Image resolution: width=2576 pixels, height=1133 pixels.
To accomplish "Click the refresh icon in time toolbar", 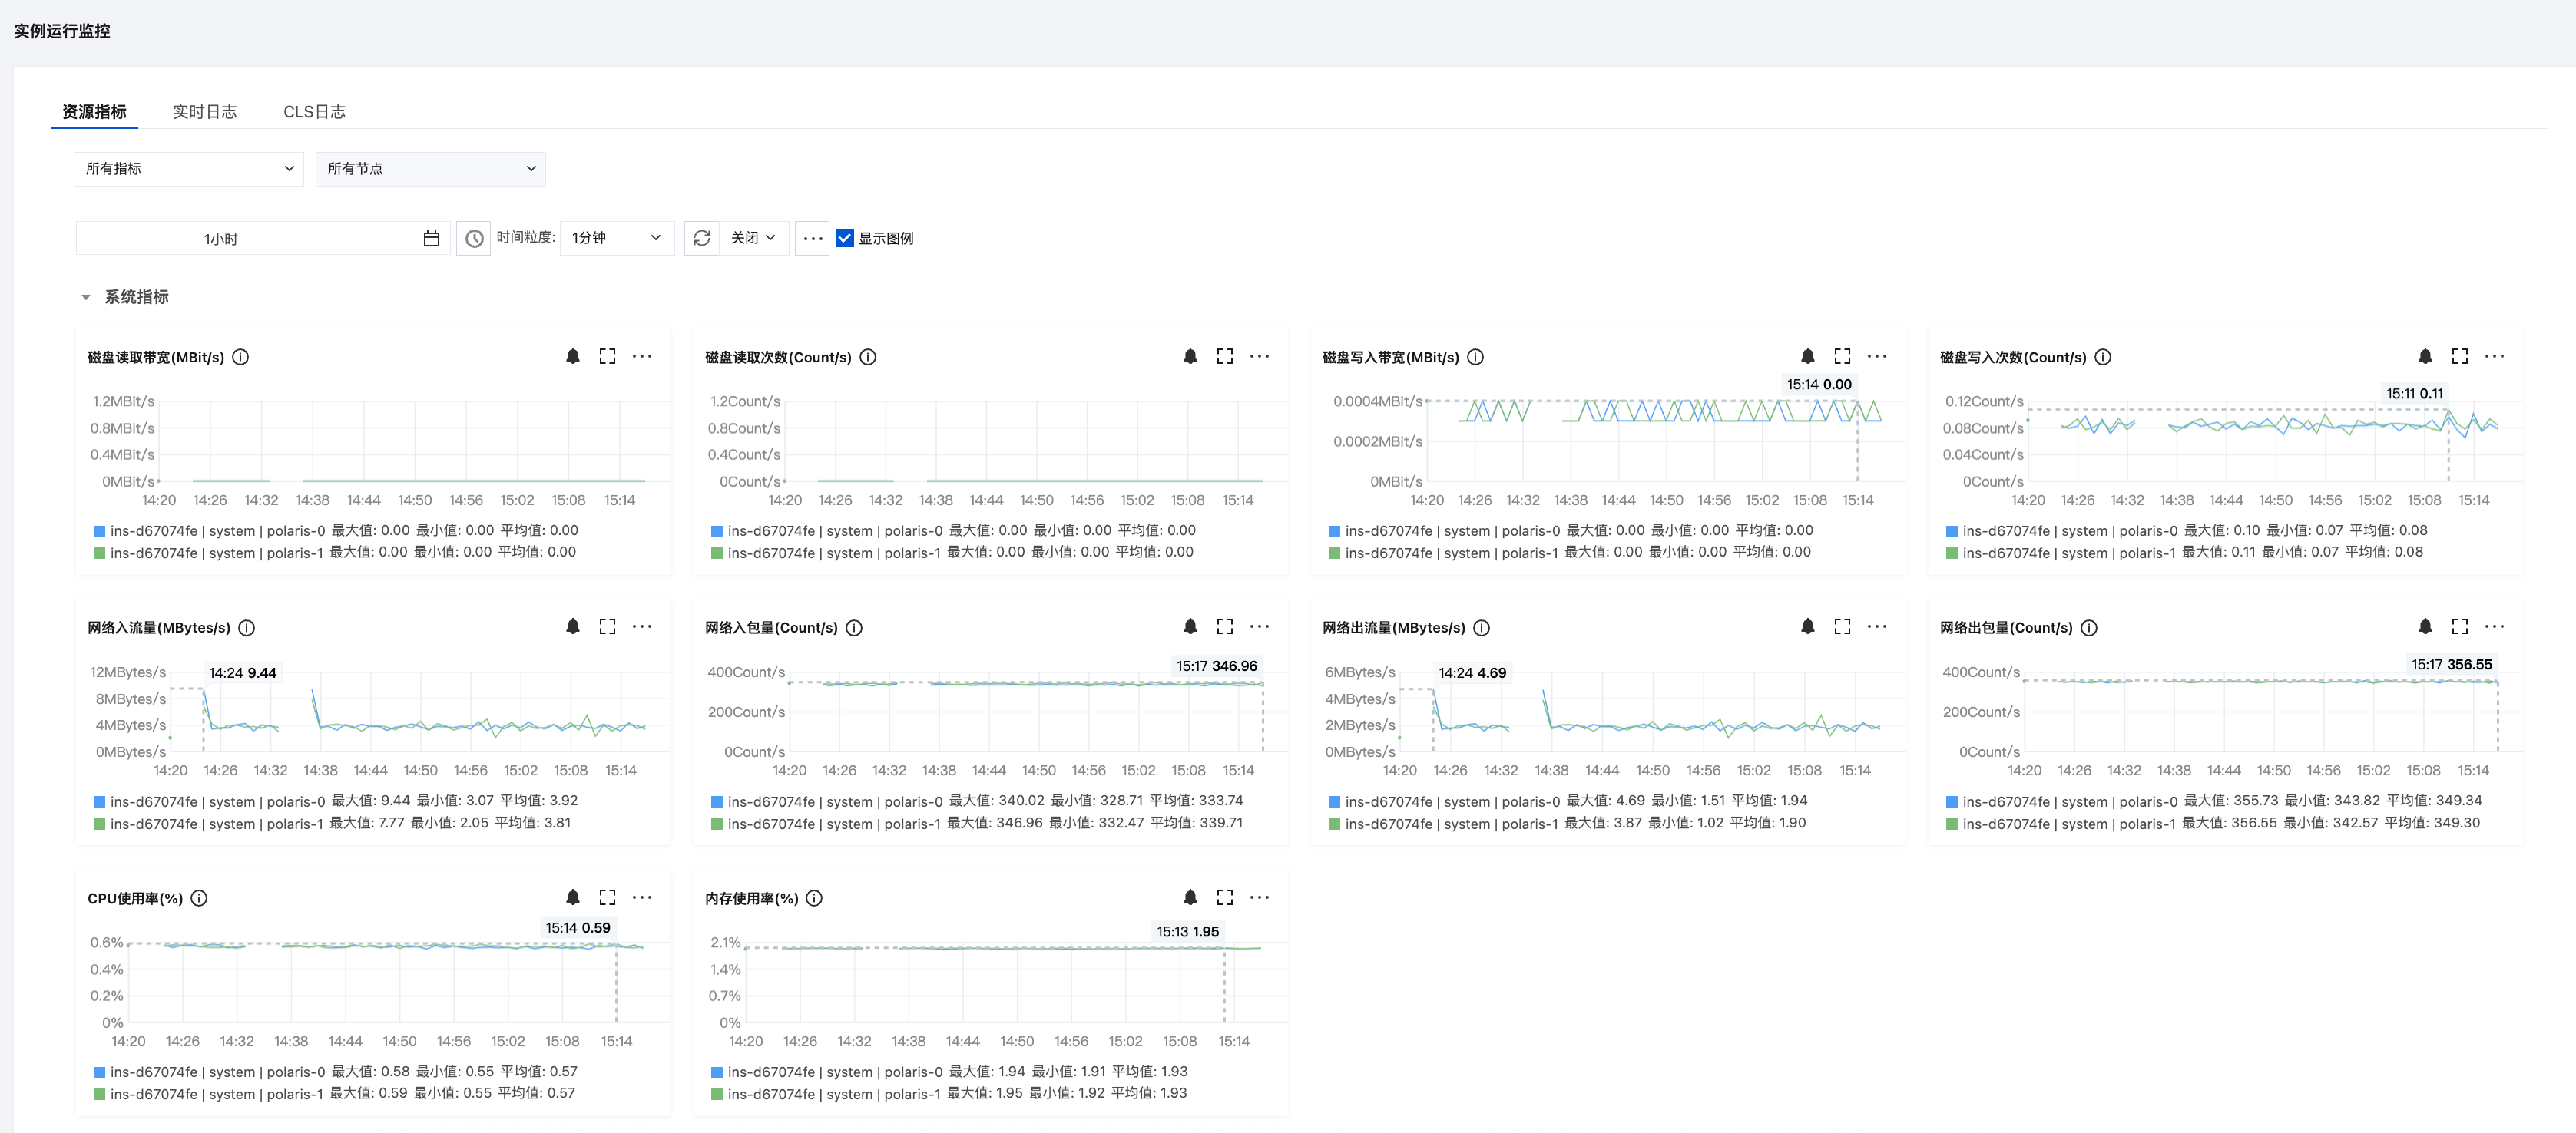I will 702,238.
